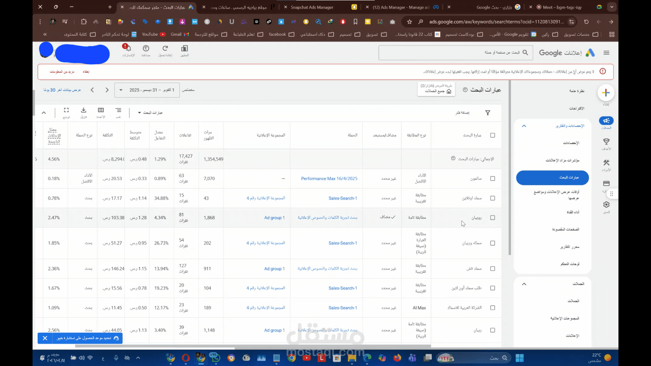Open the columns (الأعمدة) icon
Screen dimensions: 651x366
coord(100,111)
